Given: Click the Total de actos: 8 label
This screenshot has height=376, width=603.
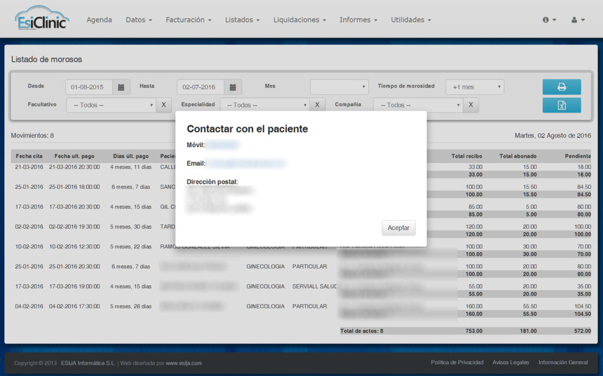Looking at the screenshot, I should pyautogui.click(x=362, y=331).
